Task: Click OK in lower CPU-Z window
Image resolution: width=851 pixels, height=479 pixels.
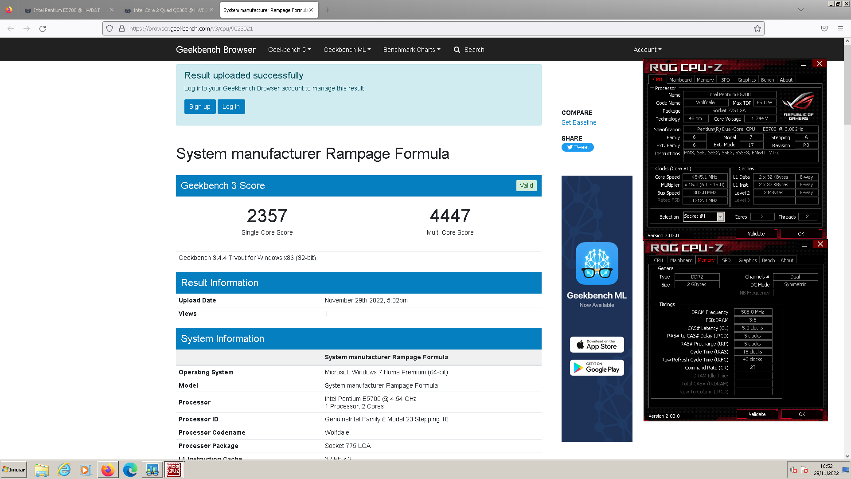Action: tap(802, 414)
